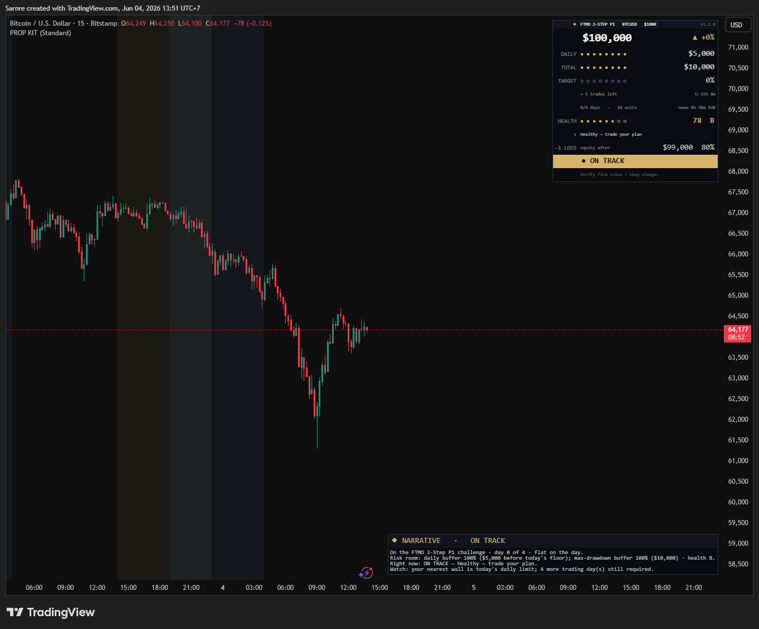Click the '4' date label on time axis

tap(223, 588)
